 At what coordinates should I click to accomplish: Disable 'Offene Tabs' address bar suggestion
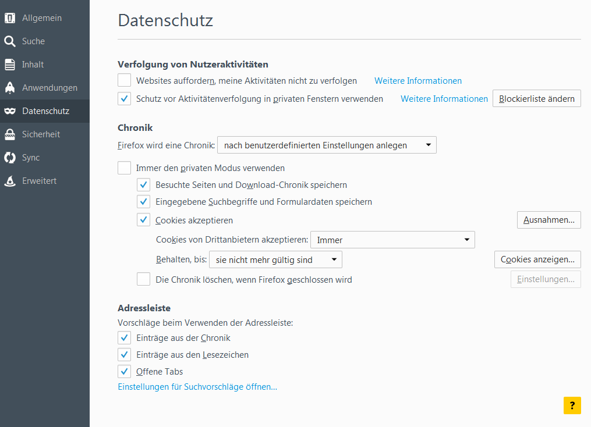coord(125,372)
